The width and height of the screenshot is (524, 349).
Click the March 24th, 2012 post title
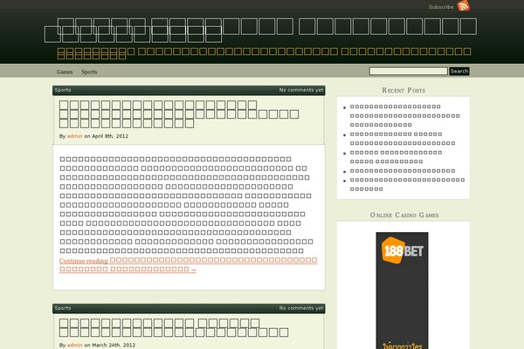click(174, 328)
